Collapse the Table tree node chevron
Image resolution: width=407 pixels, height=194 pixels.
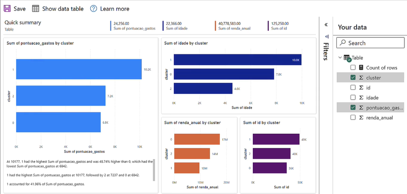click(340, 58)
